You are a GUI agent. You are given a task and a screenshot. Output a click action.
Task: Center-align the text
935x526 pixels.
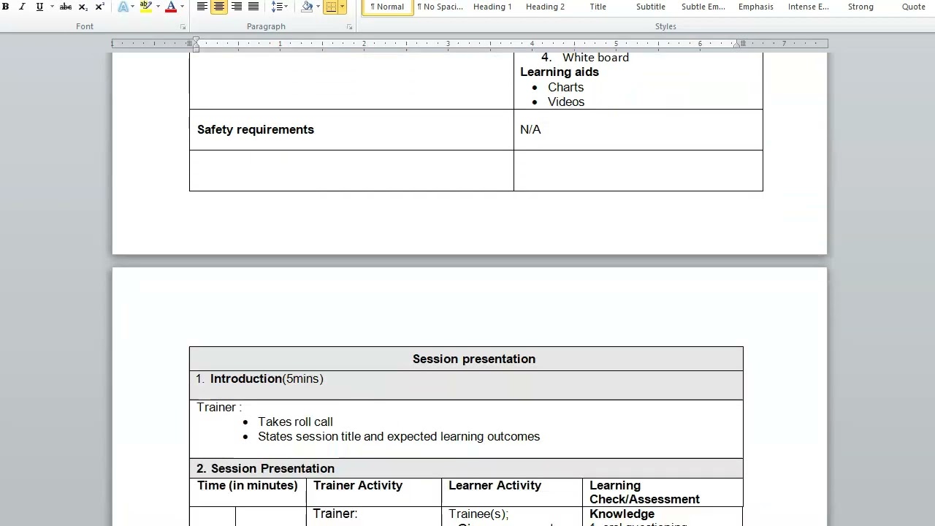click(218, 7)
